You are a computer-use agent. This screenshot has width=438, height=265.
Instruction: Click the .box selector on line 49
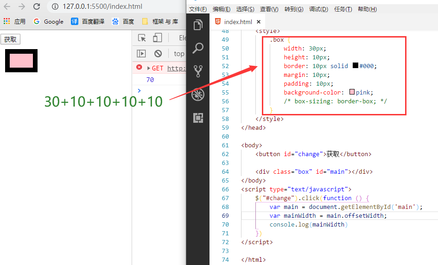click(x=277, y=40)
